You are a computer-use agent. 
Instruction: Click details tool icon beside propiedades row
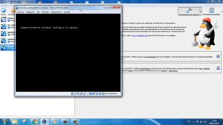pyautogui.click(x=218, y=56)
